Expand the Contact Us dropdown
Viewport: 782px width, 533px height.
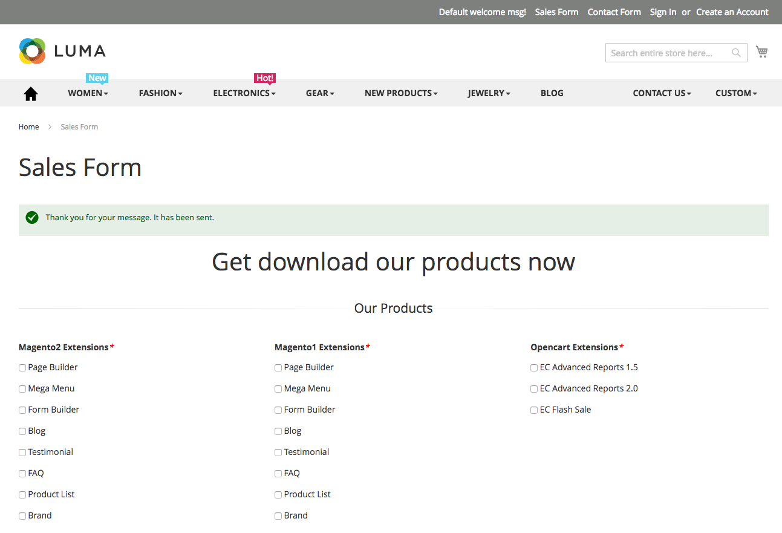click(x=662, y=93)
